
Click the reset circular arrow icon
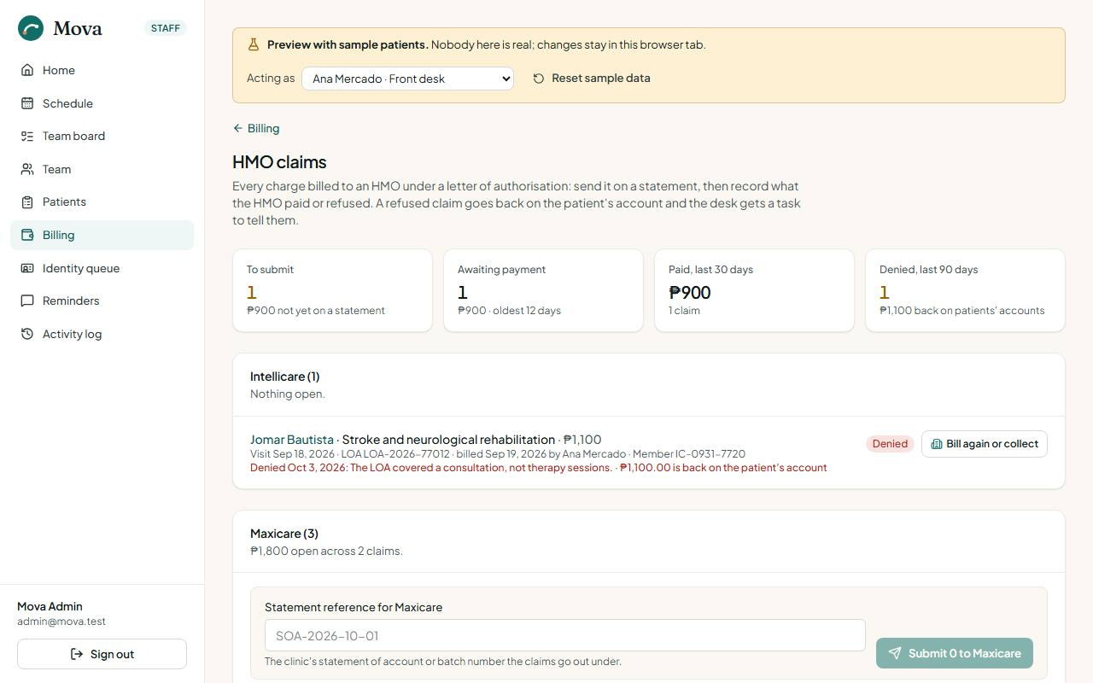pyautogui.click(x=539, y=79)
